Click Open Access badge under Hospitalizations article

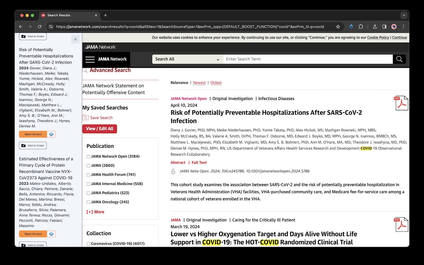point(37,134)
